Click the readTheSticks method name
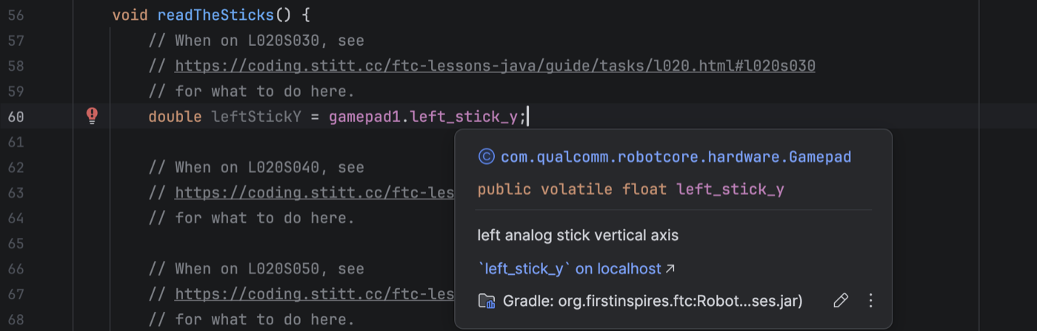 [x=216, y=16]
